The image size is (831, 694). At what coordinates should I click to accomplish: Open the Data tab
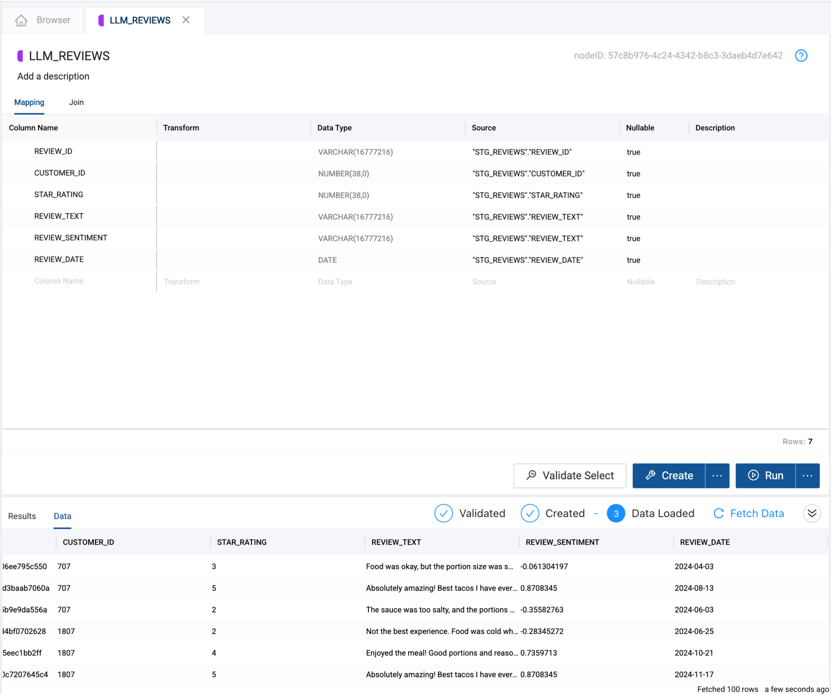point(62,516)
